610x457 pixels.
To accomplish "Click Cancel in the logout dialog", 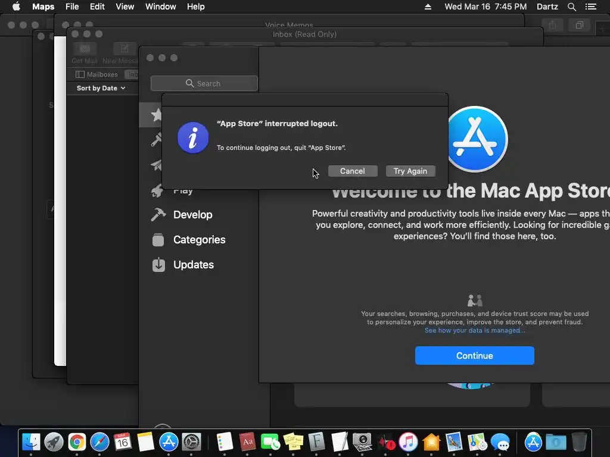I will click(353, 171).
